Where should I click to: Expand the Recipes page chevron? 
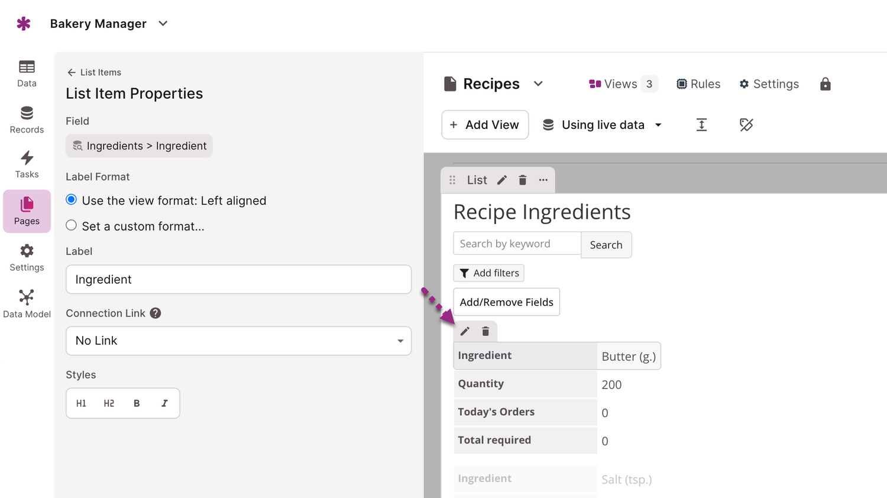pyautogui.click(x=538, y=84)
